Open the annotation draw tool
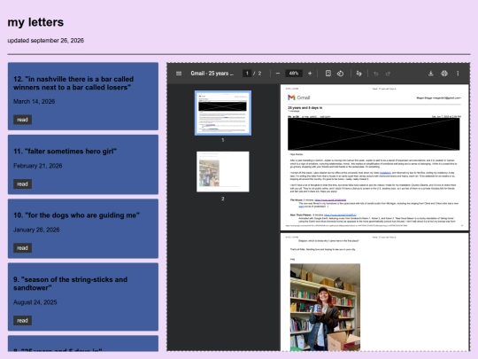478x359 pixels. (358, 74)
